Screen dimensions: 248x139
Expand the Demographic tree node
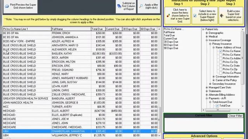point(207,33)
